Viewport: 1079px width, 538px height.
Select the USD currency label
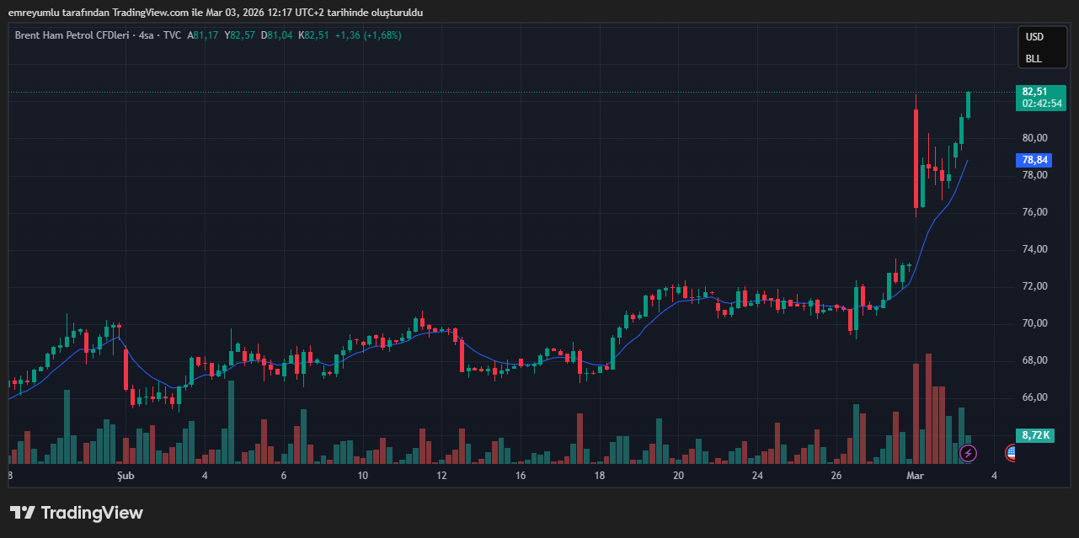click(x=1034, y=37)
